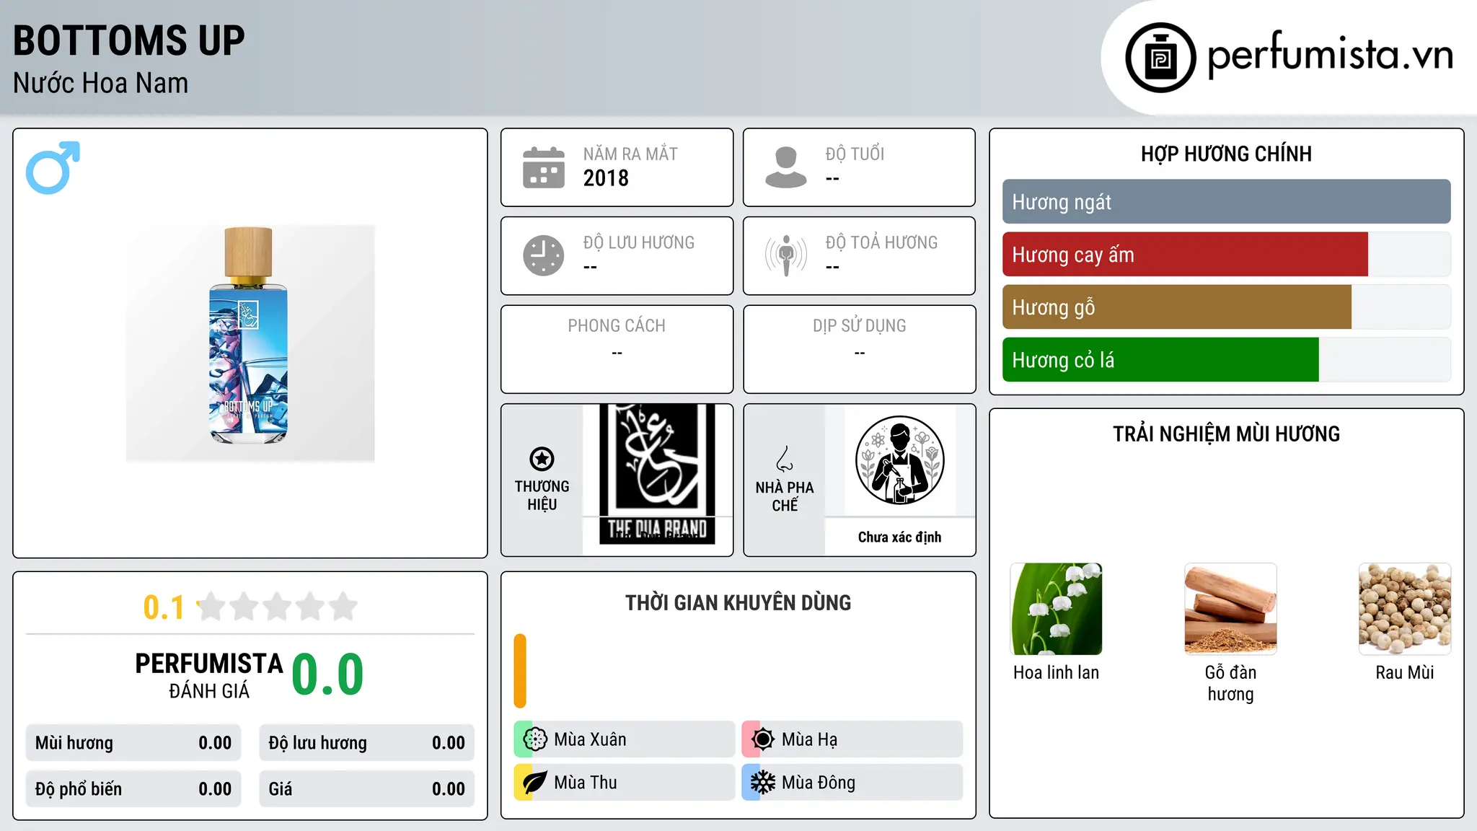This screenshot has width=1477, height=831.
Task: Click the sun icon for Mùa Hạ
Action: [x=763, y=739]
